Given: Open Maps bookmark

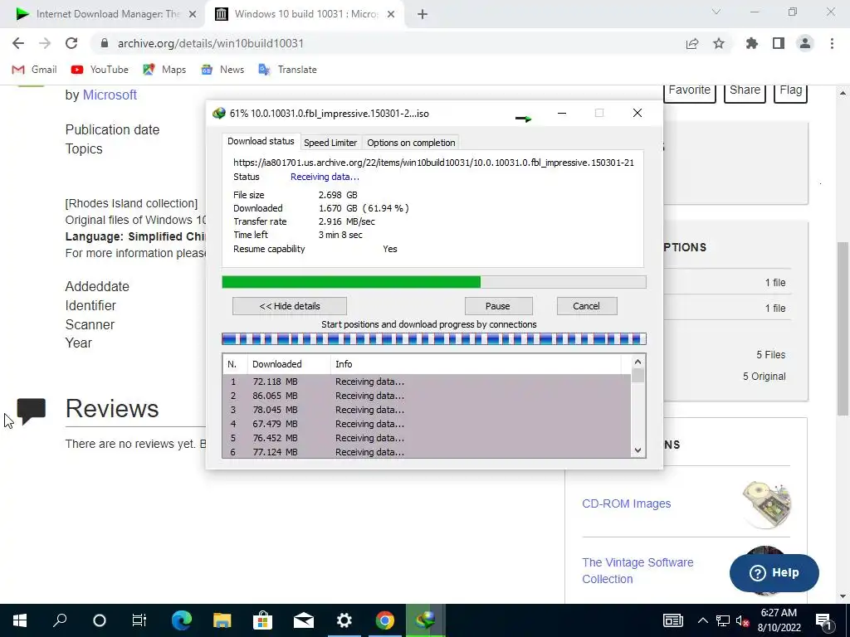Looking at the screenshot, I should pos(165,70).
